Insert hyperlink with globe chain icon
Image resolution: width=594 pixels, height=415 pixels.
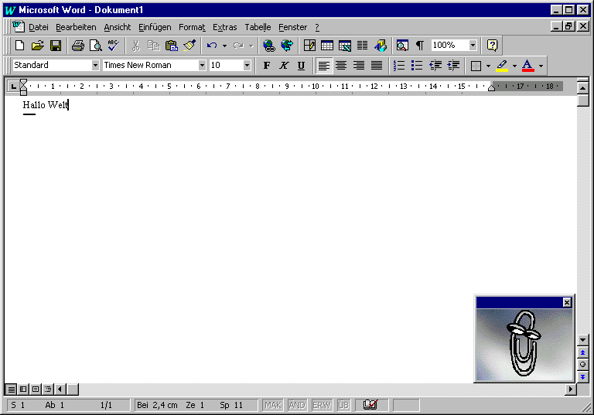point(269,46)
